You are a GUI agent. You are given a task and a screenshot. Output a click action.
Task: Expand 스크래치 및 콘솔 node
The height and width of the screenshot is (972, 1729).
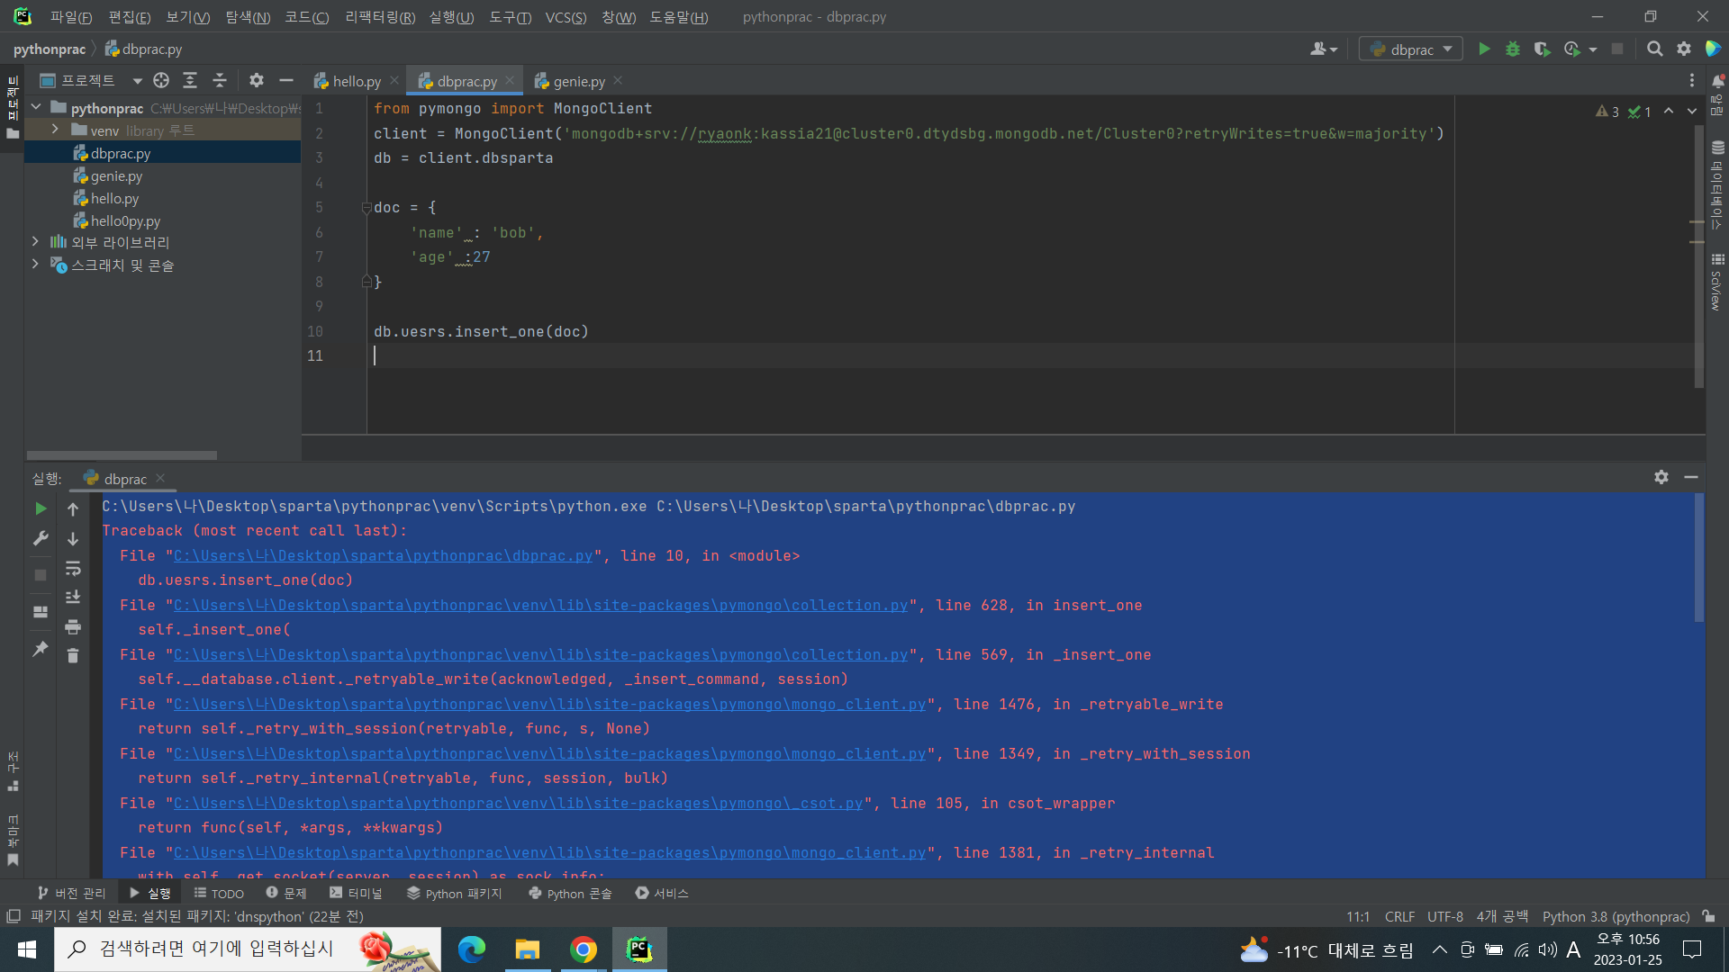coord(35,265)
